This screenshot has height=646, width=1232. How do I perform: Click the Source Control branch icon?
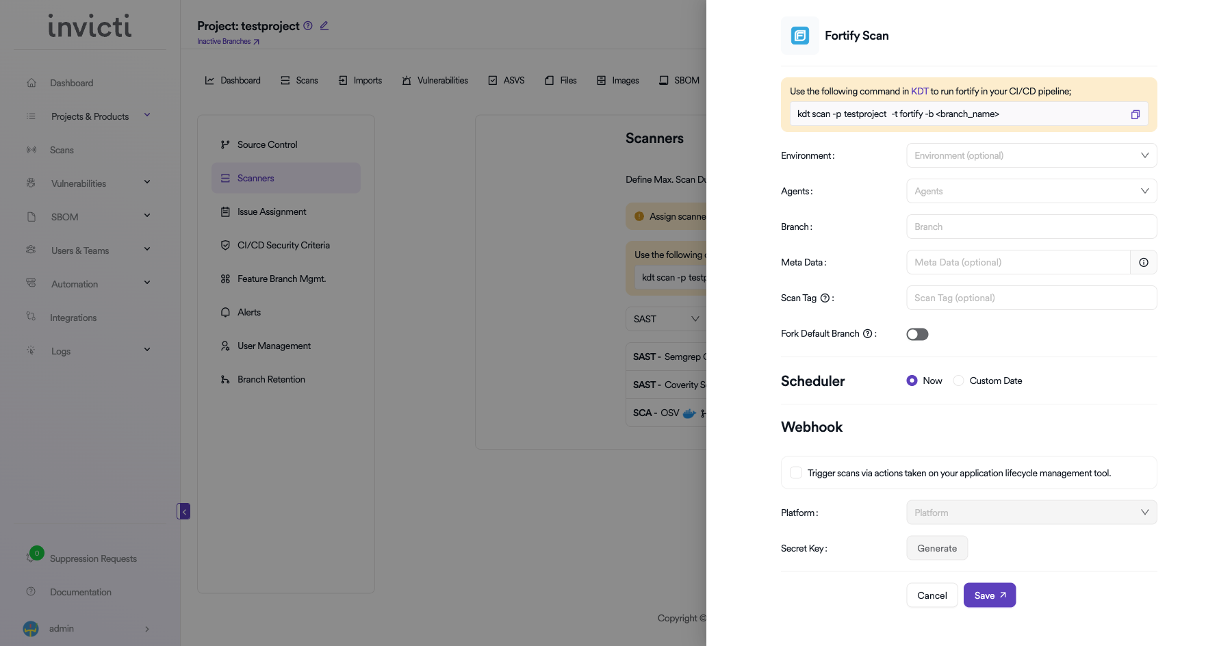click(x=225, y=144)
